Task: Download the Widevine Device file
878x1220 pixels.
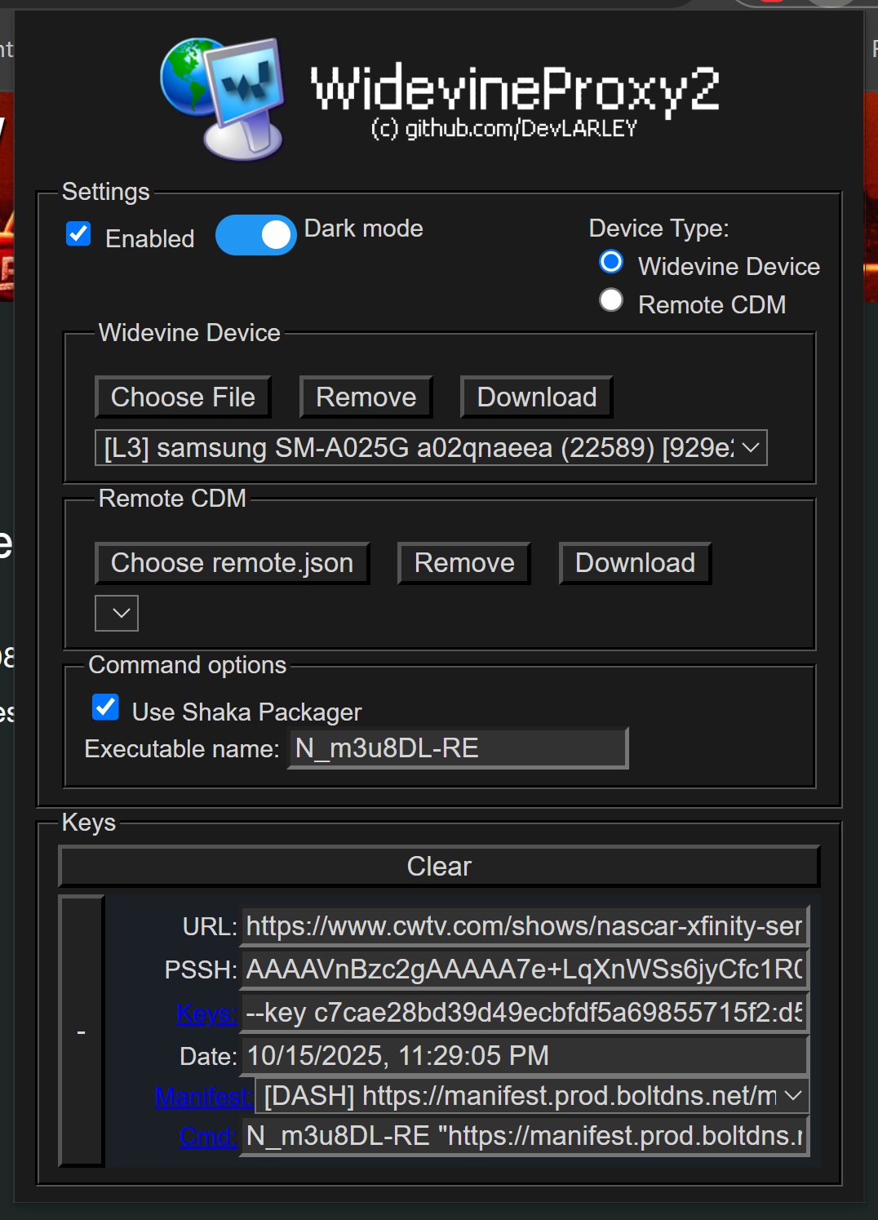Action: tap(536, 397)
